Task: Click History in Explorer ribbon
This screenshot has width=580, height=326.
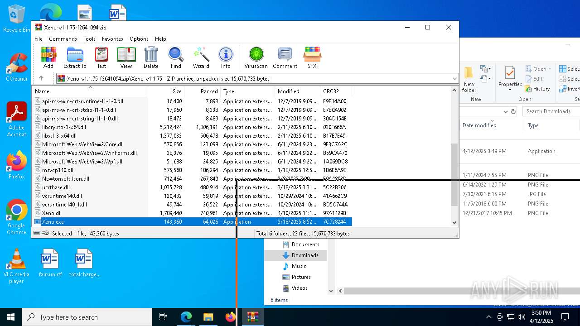Action: [538, 89]
